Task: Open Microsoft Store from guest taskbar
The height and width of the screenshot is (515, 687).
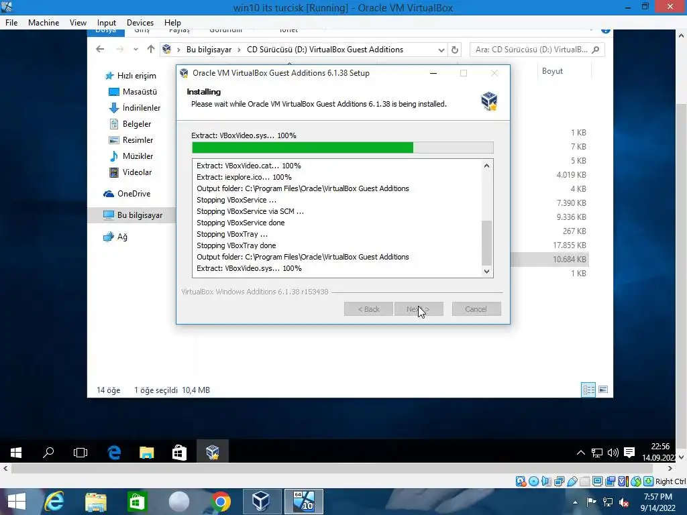Action: tap(179, 453)
